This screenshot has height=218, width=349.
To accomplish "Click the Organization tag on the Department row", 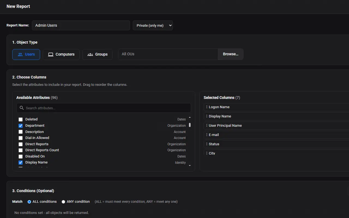I will [x=177, y=126].
